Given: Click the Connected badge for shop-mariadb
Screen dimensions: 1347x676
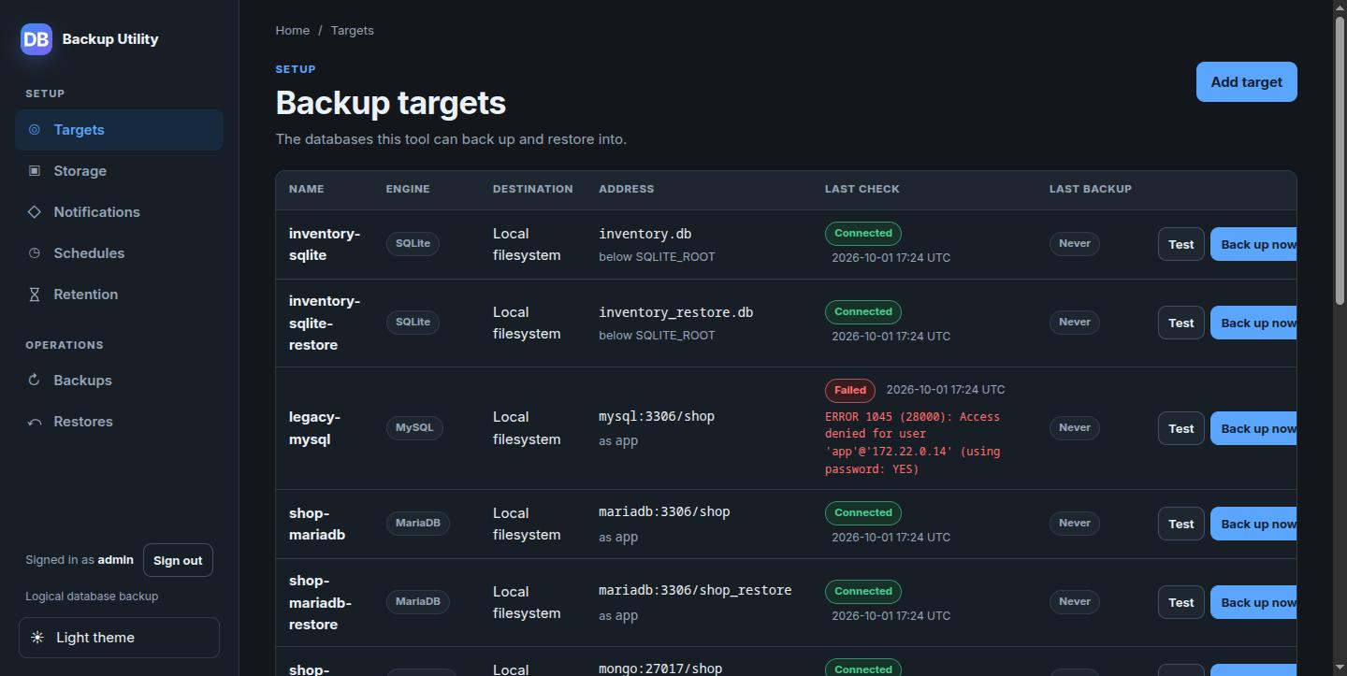Looking at the screenshot, I should pyautogui.click(x=863, y=512).
